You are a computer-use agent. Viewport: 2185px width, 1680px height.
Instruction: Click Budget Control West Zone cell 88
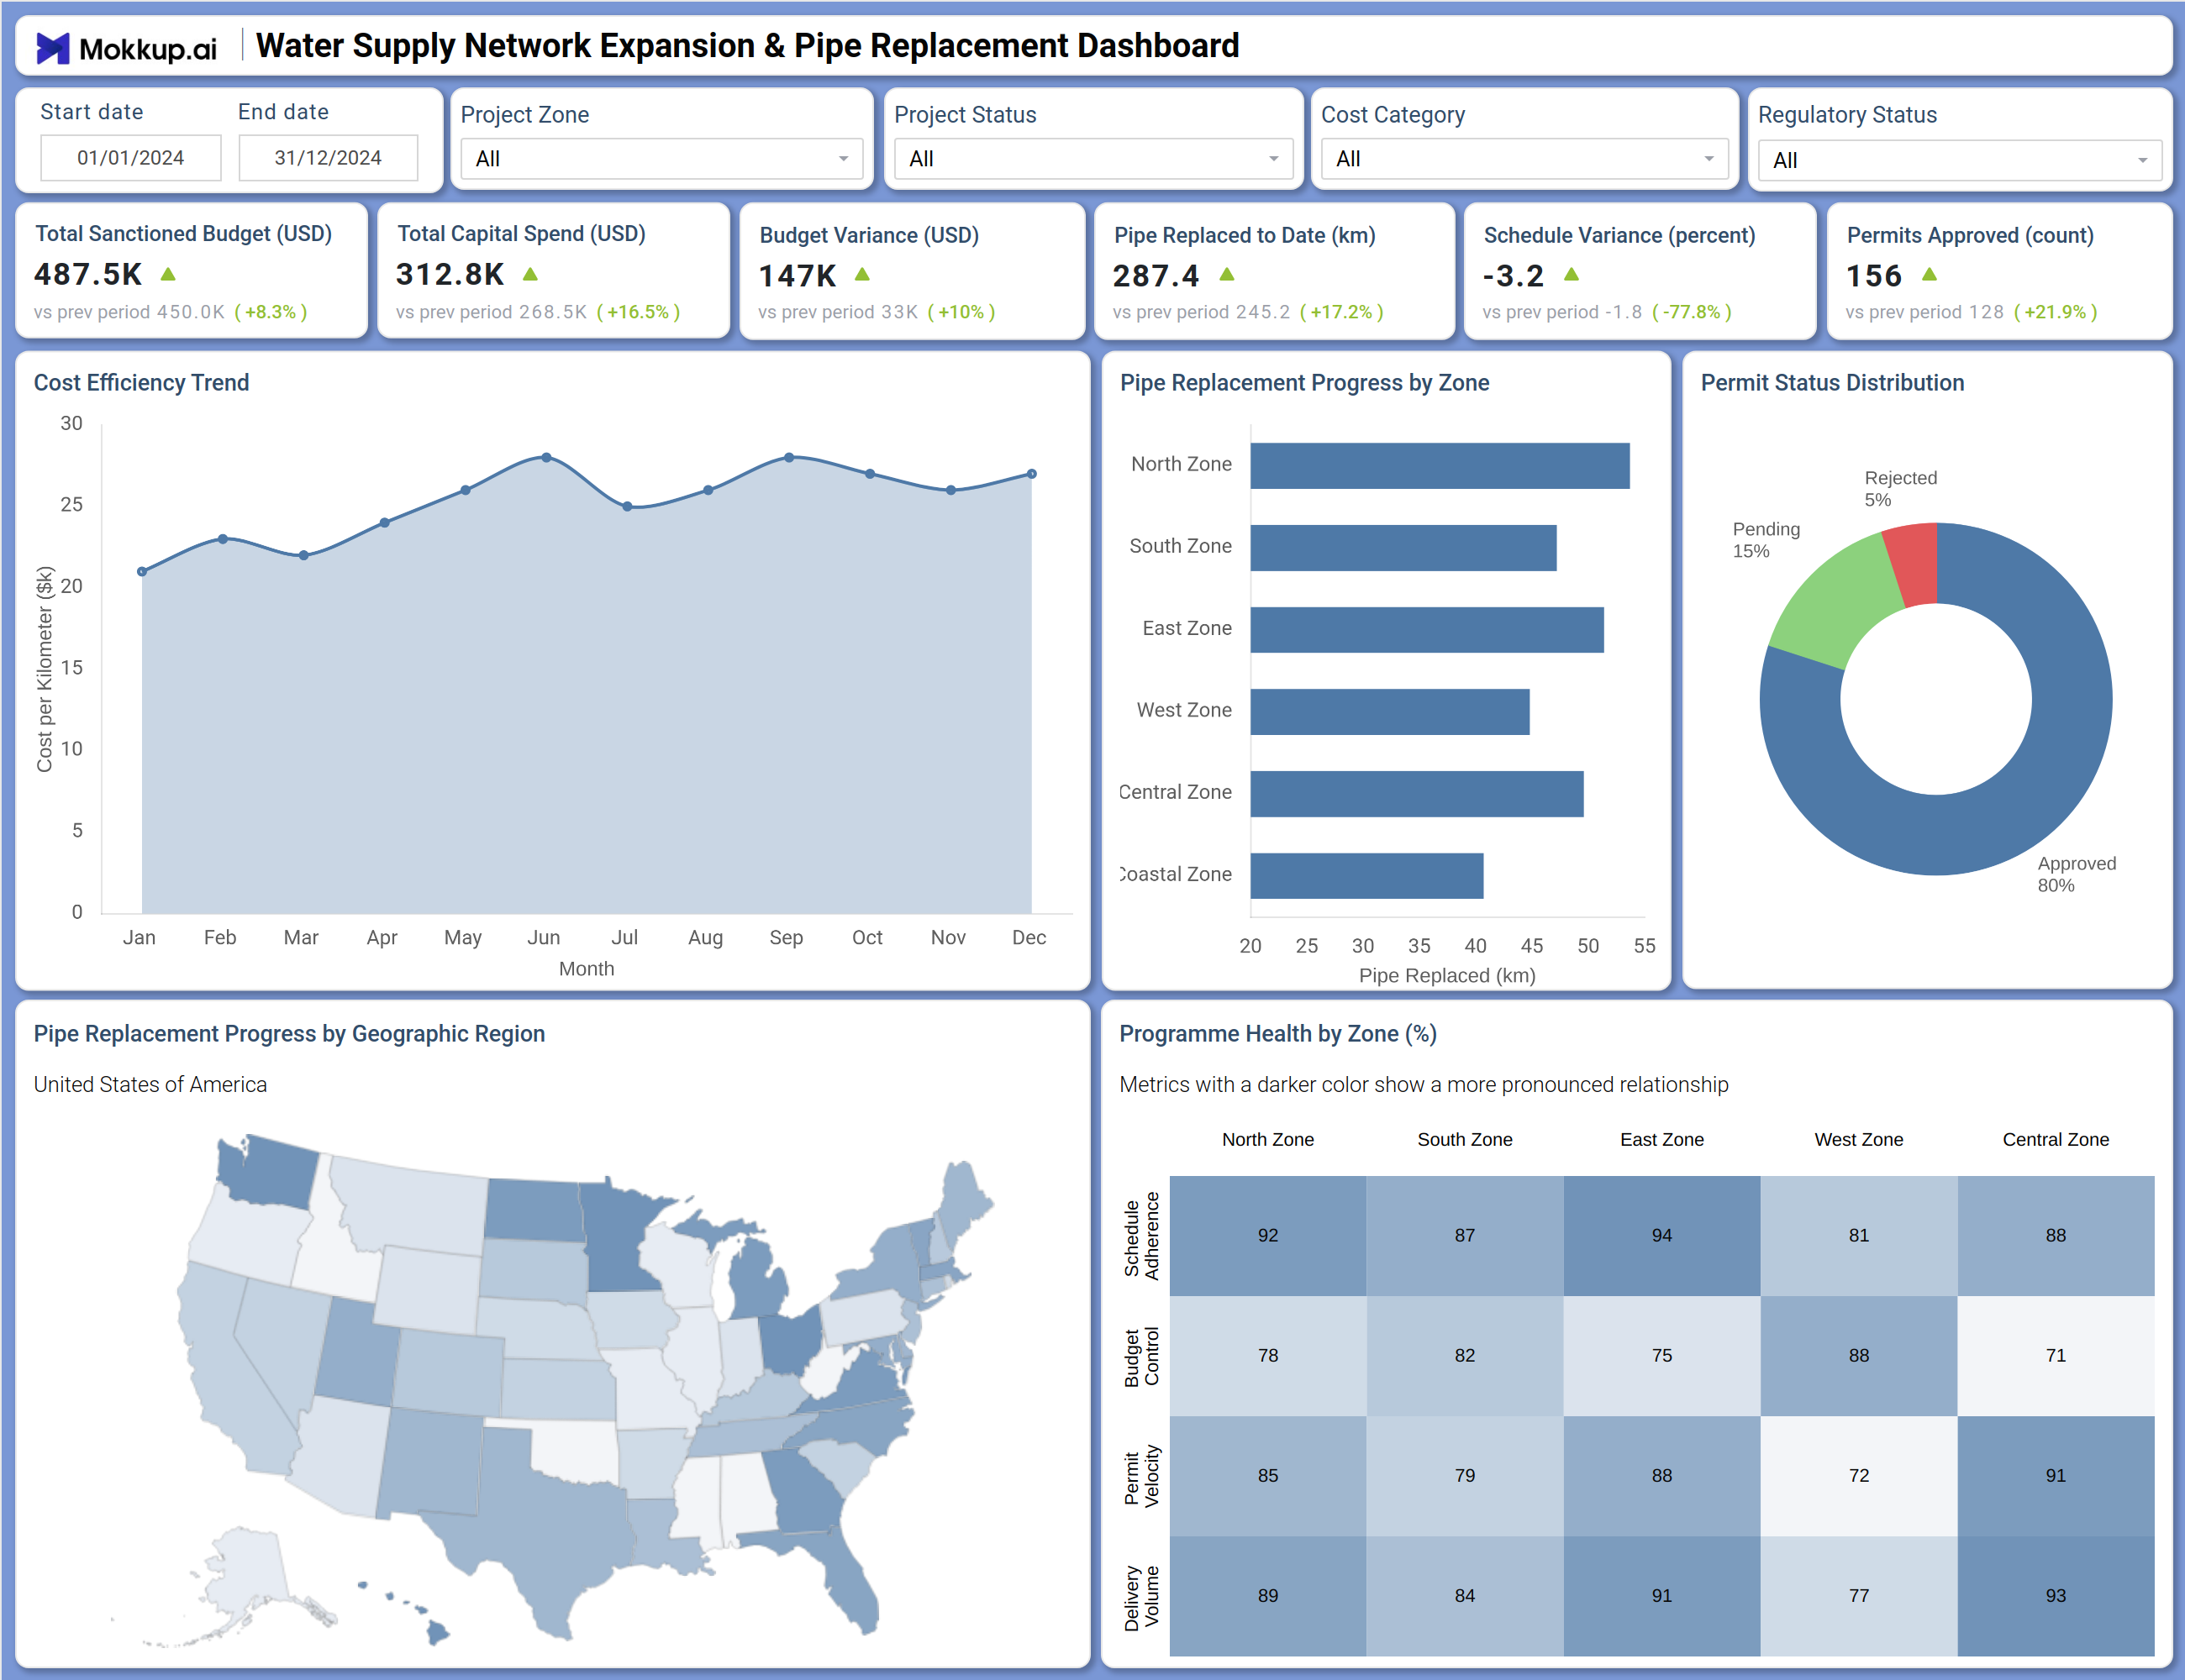point(1859,1356)
